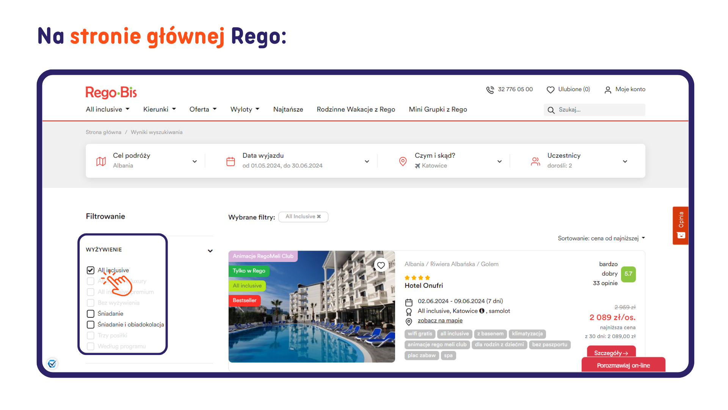Image resolution: width=728 pixels, height=410 pixels.
Task: Tick the All inclusive premium checkbox
Action: point(90,292)
